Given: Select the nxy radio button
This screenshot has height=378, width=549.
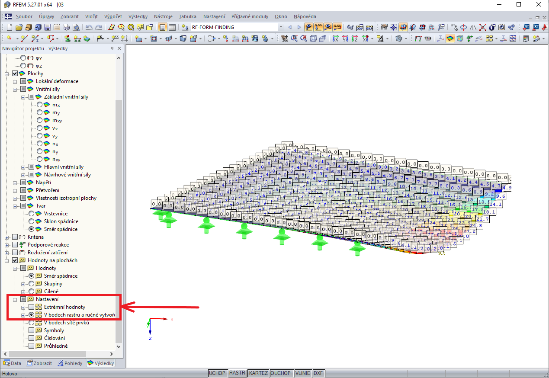Looking at the screenshot, I should tap(40, 159).
